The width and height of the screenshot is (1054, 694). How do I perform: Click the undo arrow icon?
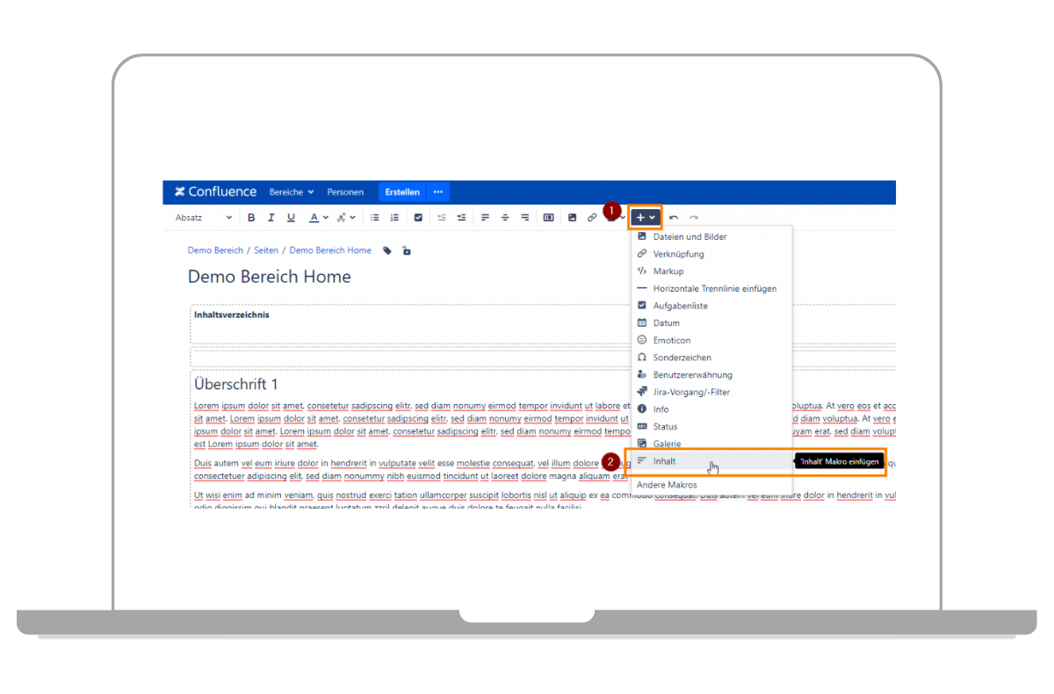[674, 218]
